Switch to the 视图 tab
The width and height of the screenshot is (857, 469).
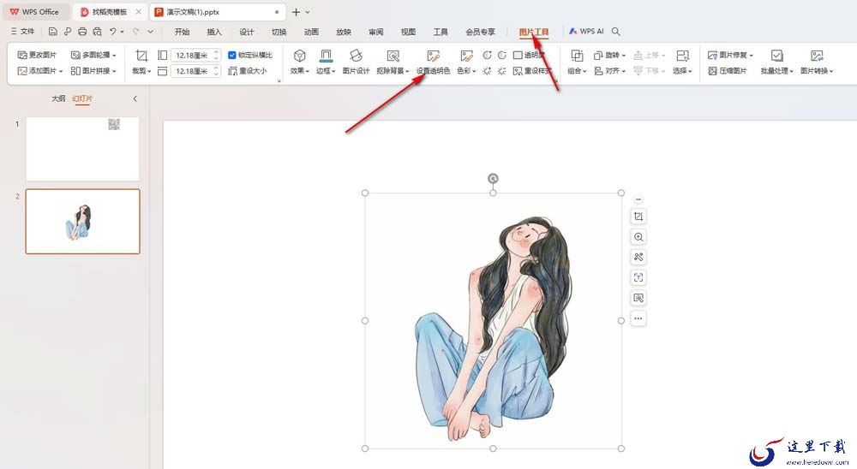coord(408,32)
